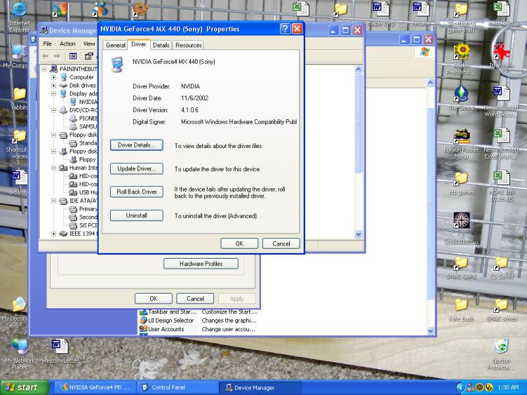Open the resume Word document icon
This screenshot has width=527, height=395.
421,13
